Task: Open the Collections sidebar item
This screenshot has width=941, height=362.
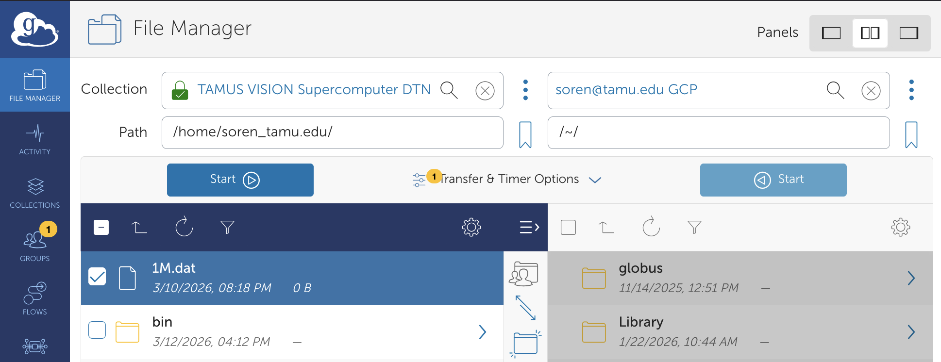Action: click(35, 192)
